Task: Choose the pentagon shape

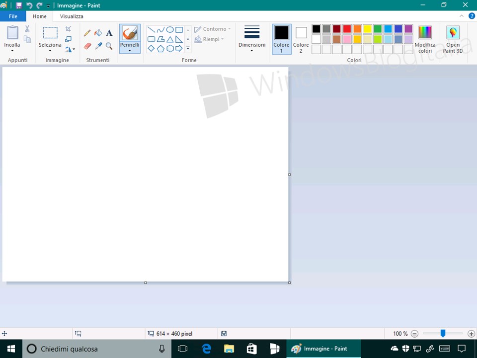Action: [160, 48]
